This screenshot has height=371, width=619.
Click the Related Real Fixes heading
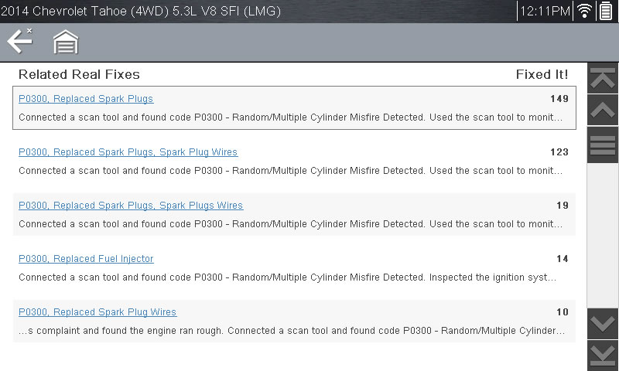[x=79, y=75]
